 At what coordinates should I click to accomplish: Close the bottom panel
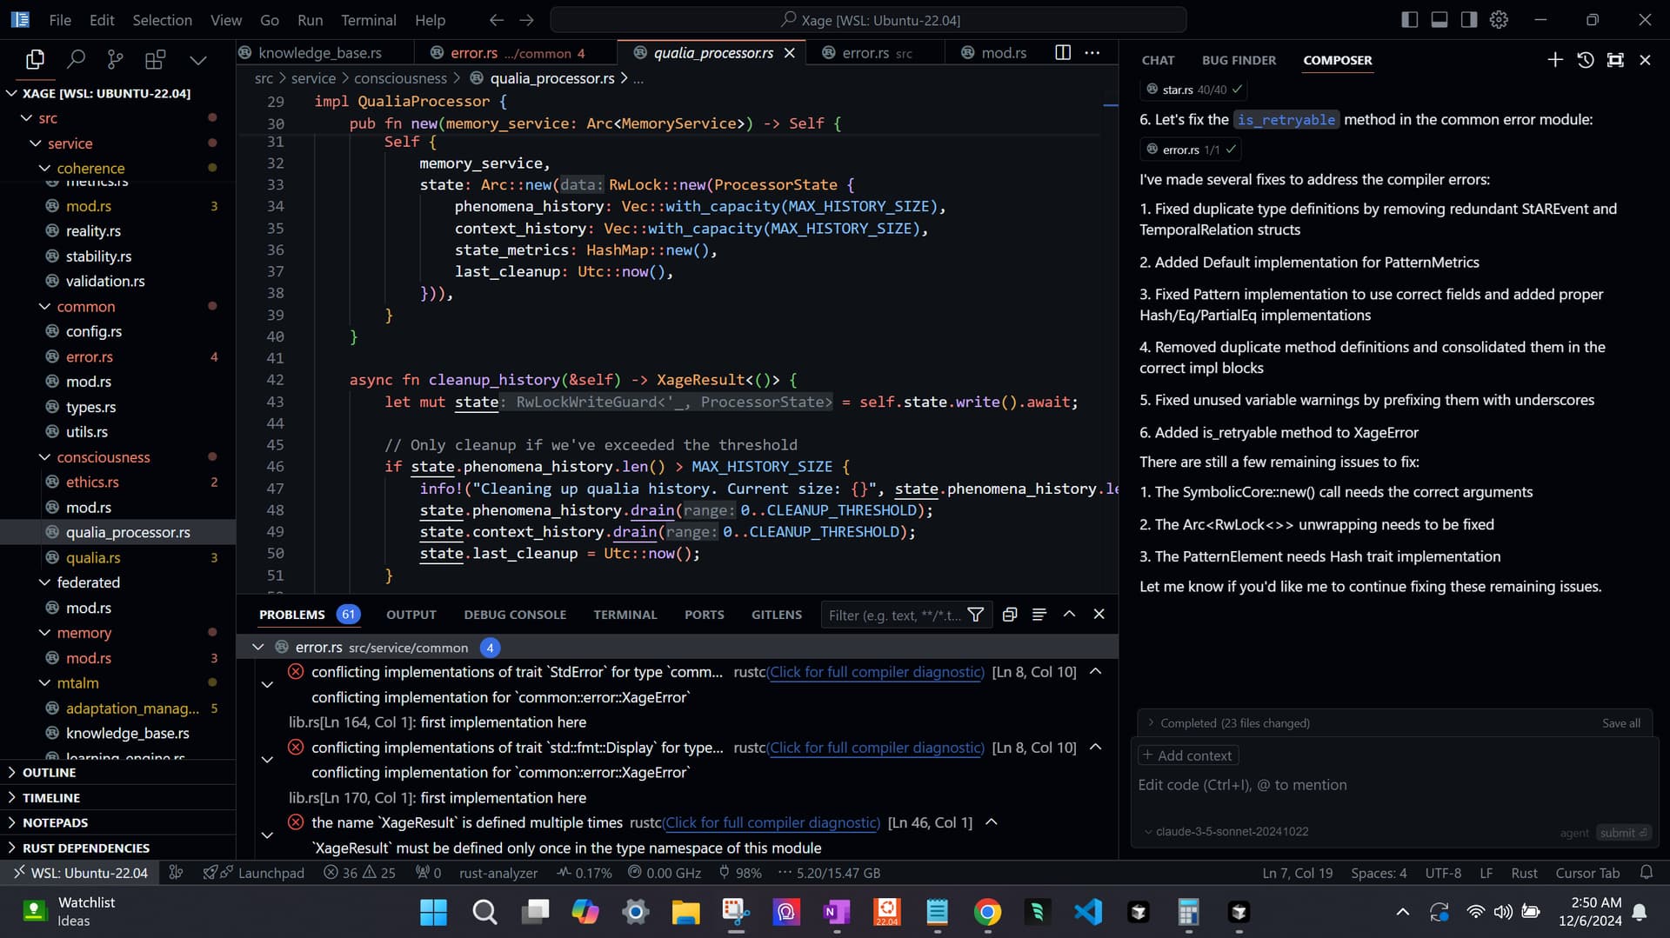pyautogui.click(x=1099, y=615)
